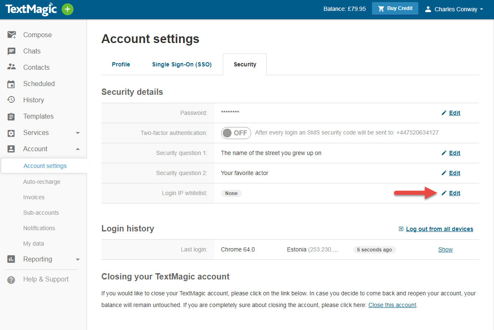Expand the Reporting menu arrow
This screenshot has height=330, width=494.
pos(78,259)
